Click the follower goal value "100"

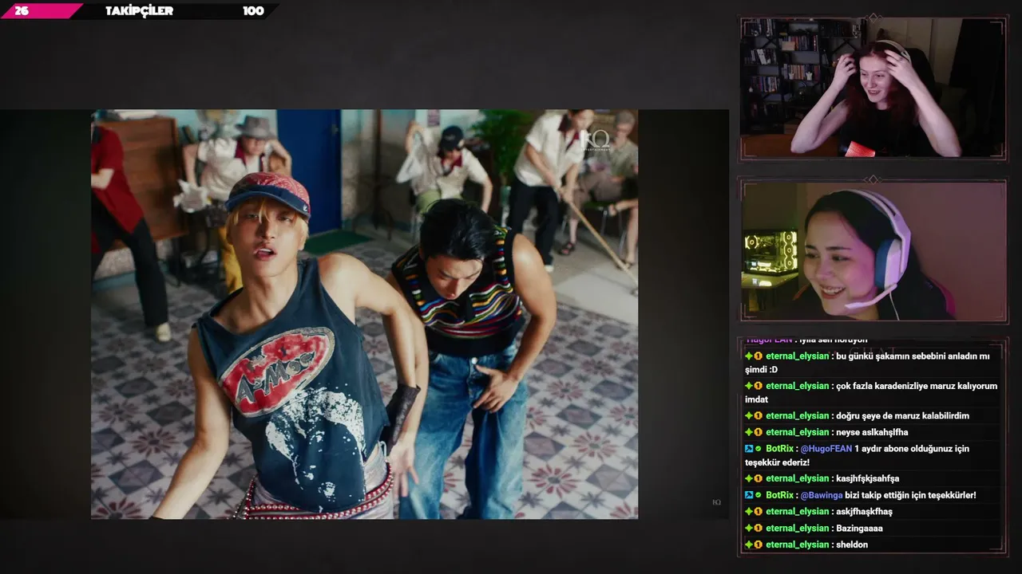click(253, 11)
